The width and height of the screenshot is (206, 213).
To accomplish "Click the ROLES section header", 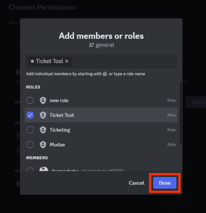I will 33,87.
